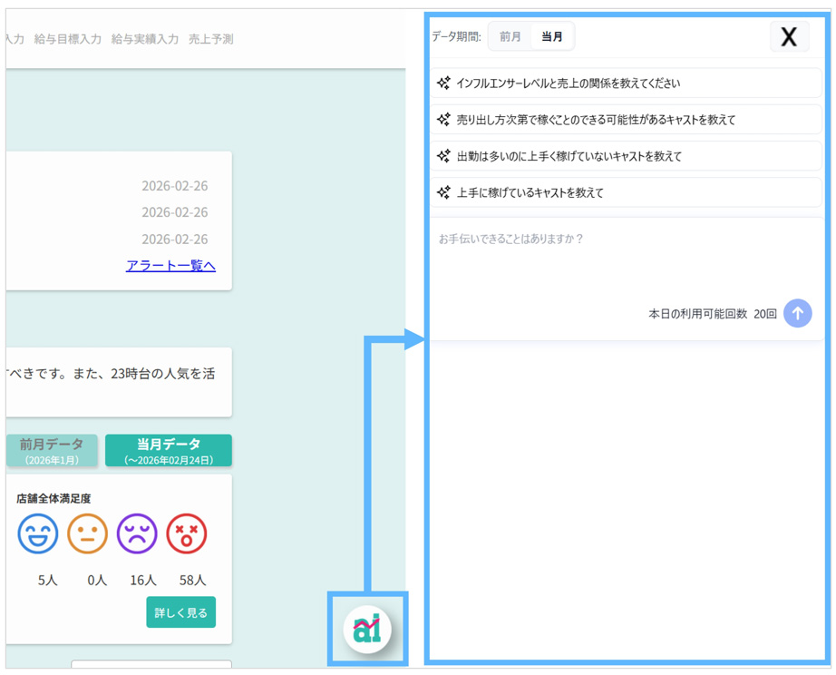Open 給与目標入力 menu item
Screen dimensions: 836x675
tap(68, 39)
